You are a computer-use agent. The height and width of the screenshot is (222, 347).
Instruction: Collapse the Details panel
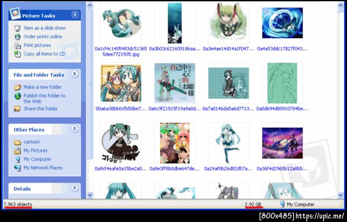(75, 188)
